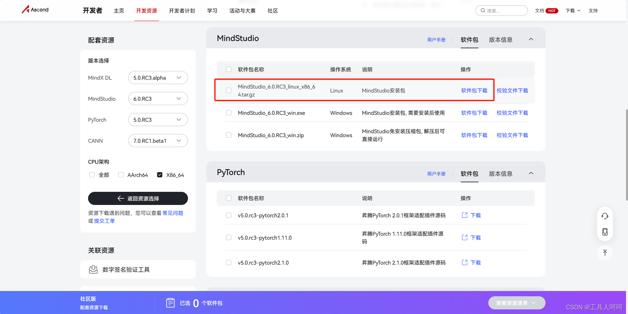Viewport: 628px width, 314px height.
Task: Open MindStudio version dropdown 6.0.RC3
Action: (158, 99)
